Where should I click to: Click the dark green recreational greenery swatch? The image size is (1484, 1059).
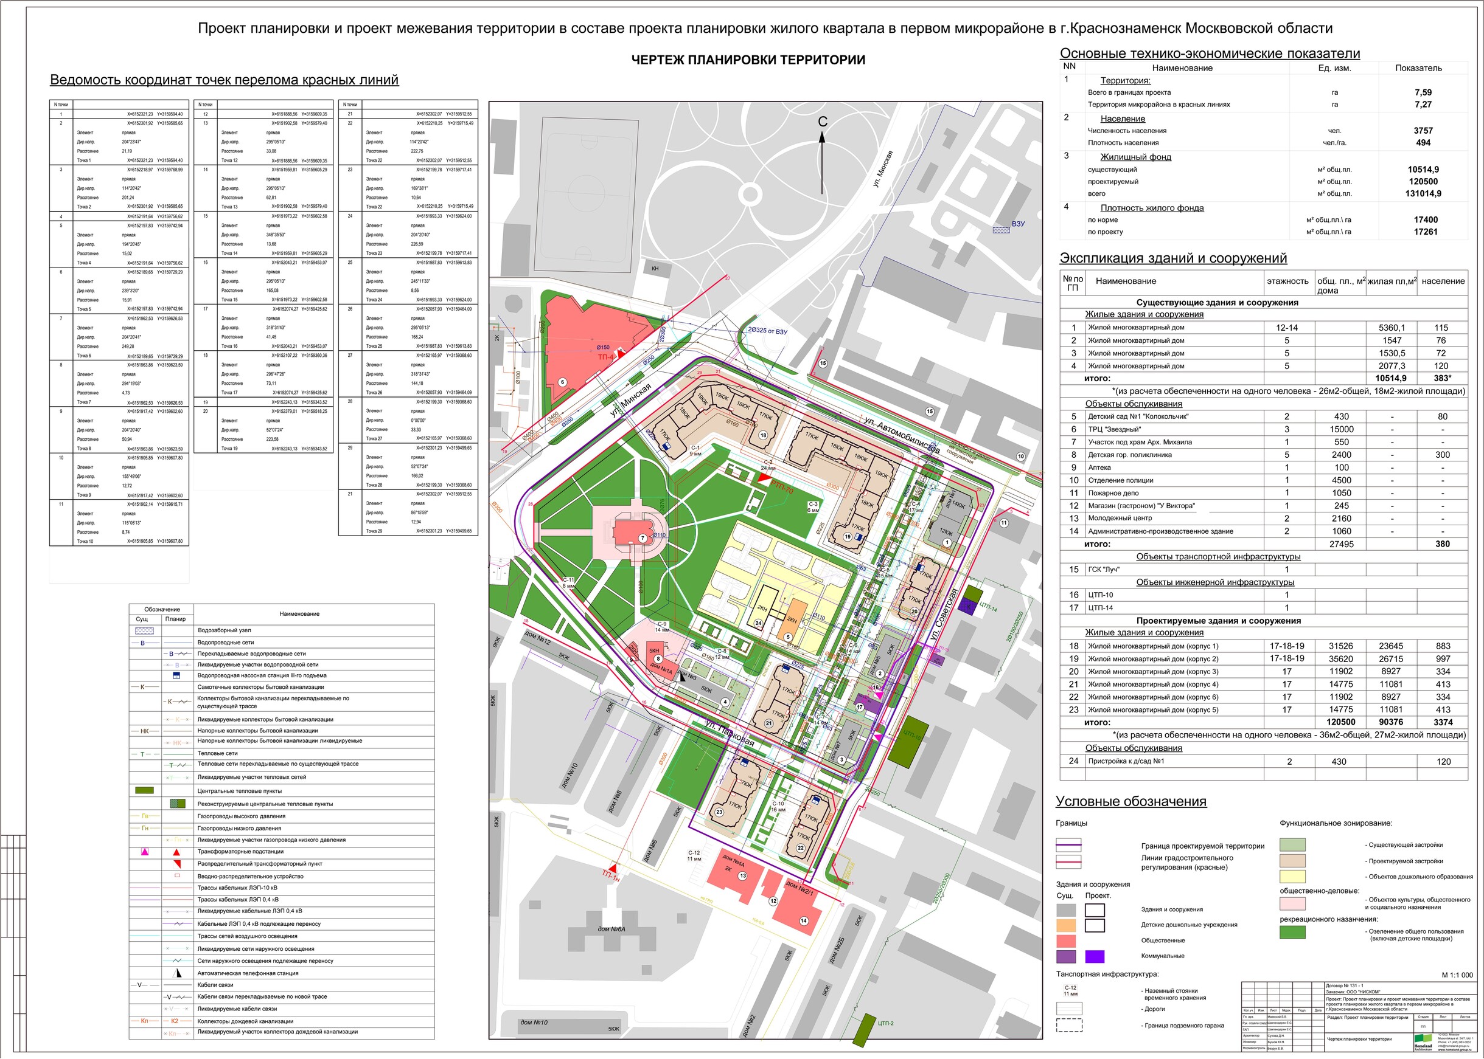pyautogui.click(x=1292, y=932)
